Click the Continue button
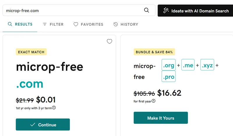Viewport: 233px width, 136px height. pos(43,125)
